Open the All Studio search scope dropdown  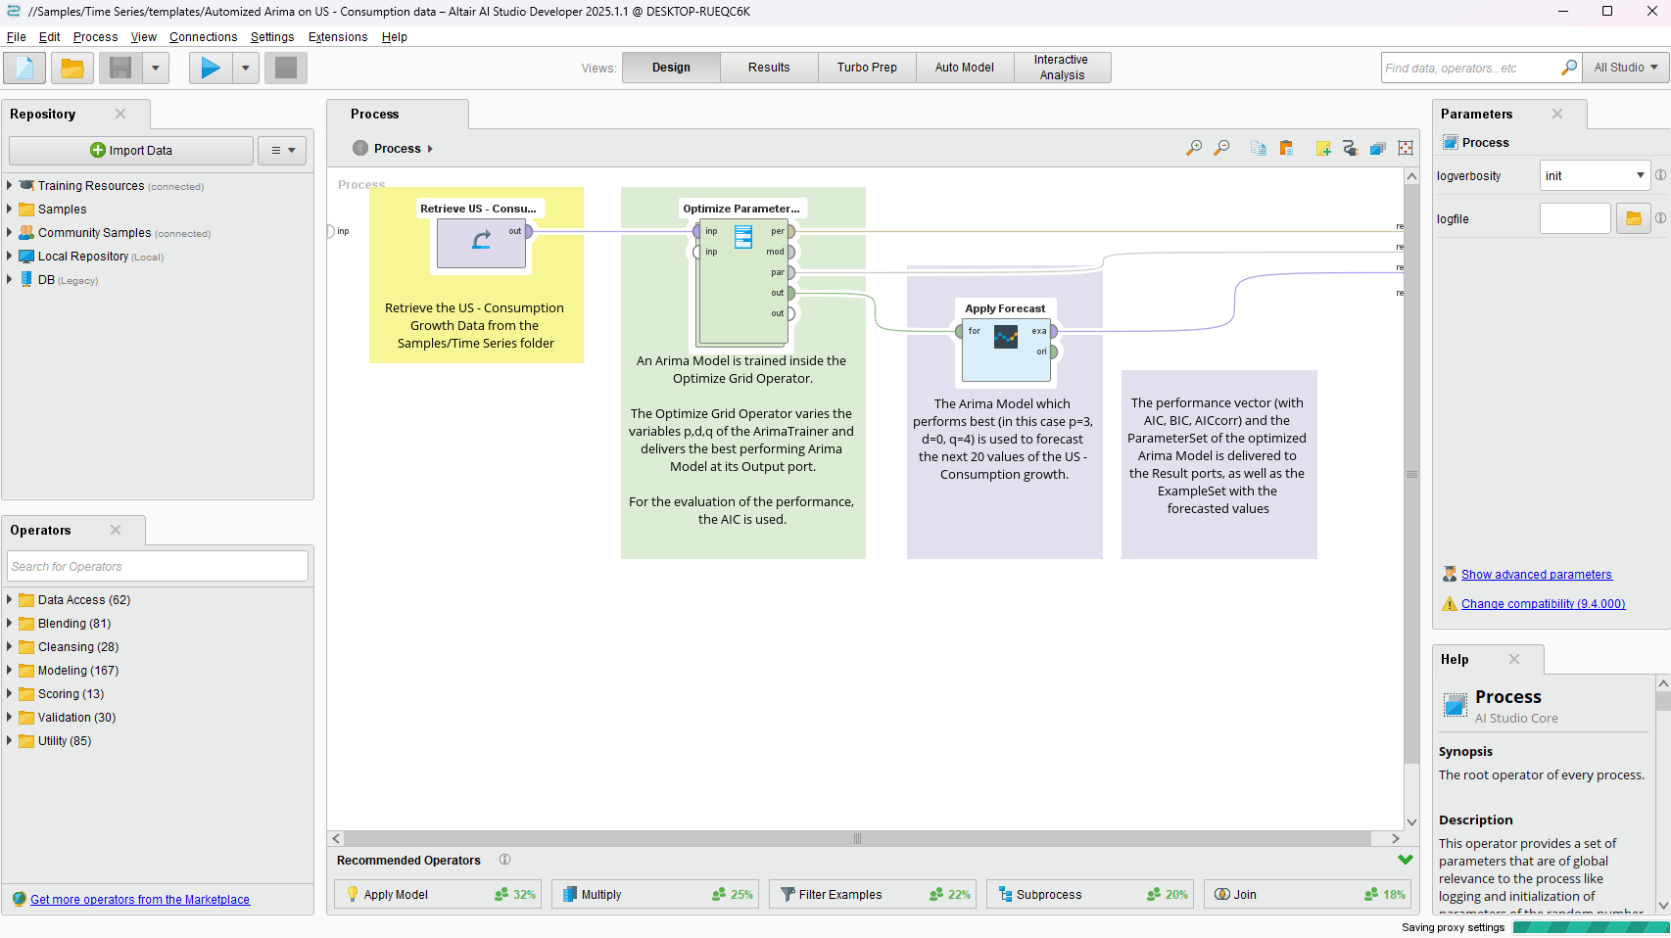[x=1626, y=68]
